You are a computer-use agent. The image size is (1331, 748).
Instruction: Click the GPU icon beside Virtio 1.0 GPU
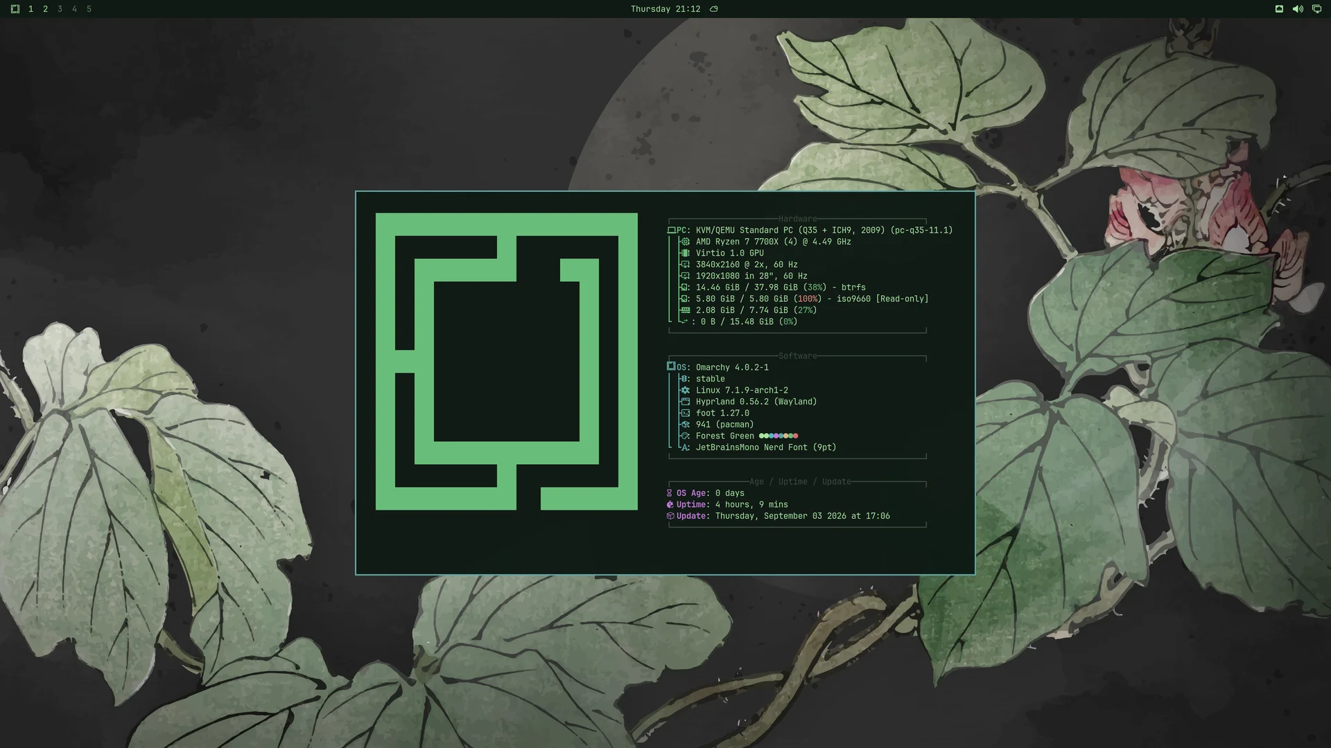click(x=686, y=253)
